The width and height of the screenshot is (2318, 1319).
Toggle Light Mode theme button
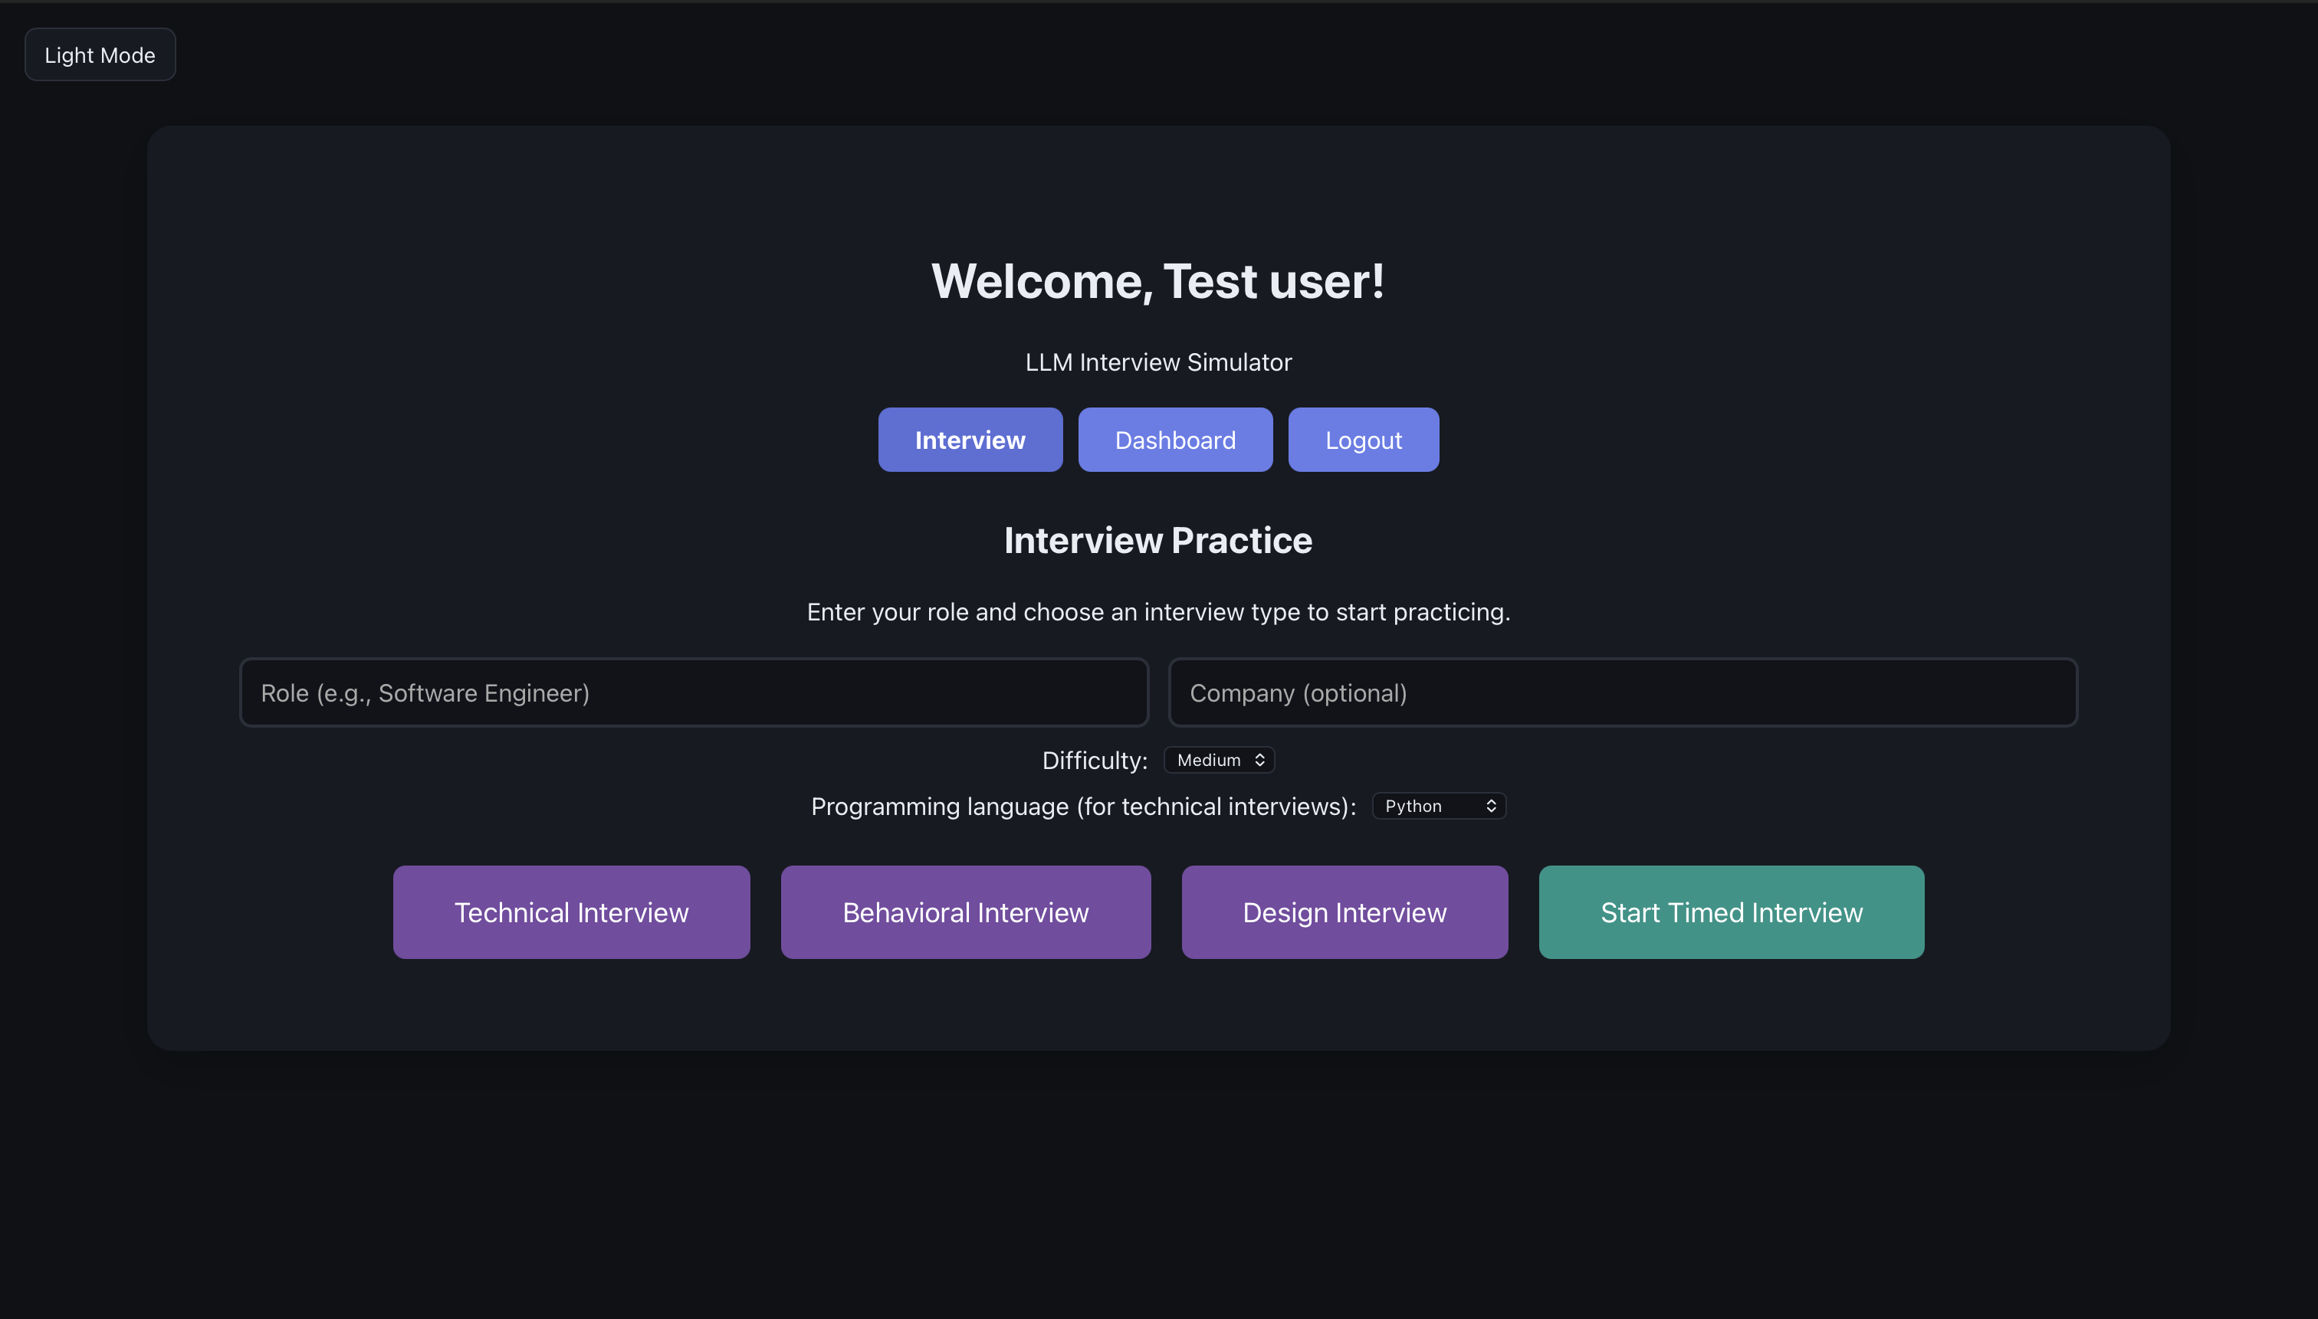coord(100,55)
